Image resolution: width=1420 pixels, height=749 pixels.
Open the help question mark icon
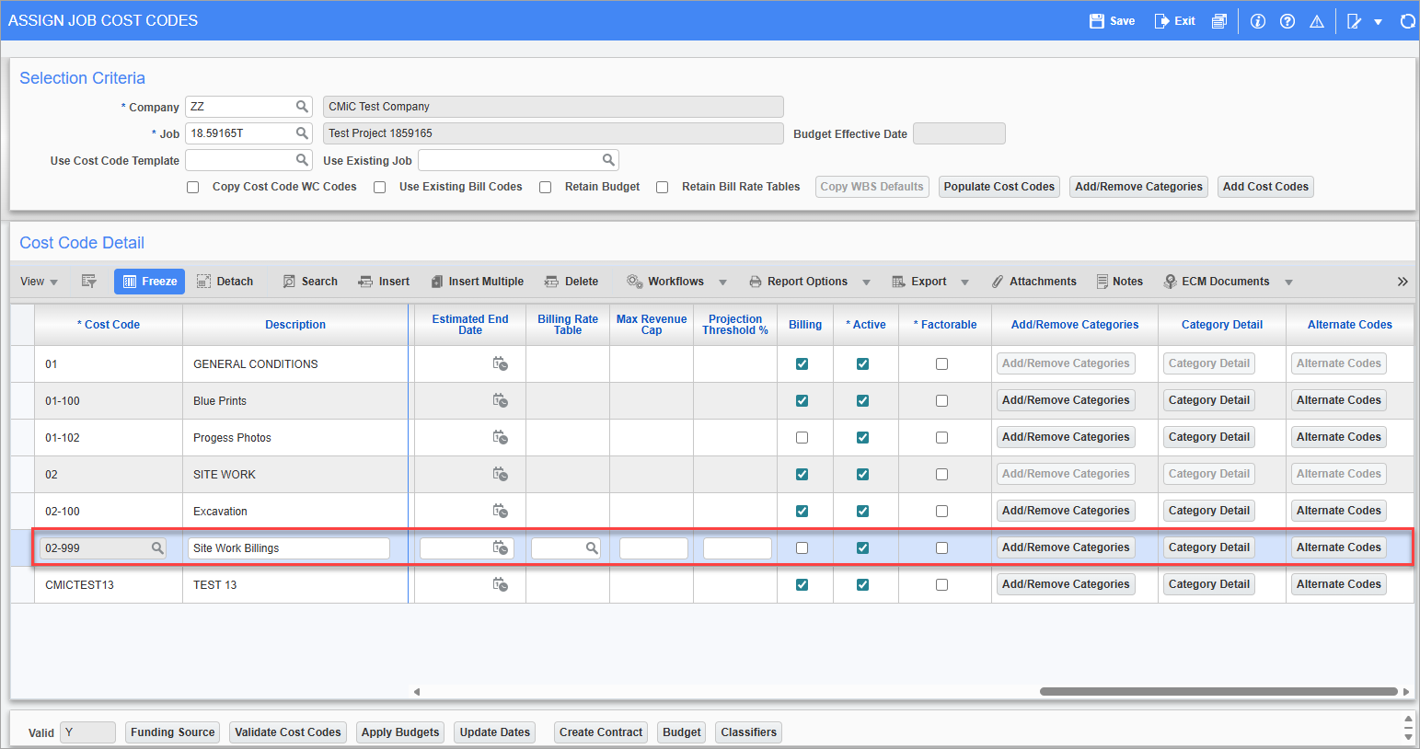pyautogui.click(x=1287, y=21)
